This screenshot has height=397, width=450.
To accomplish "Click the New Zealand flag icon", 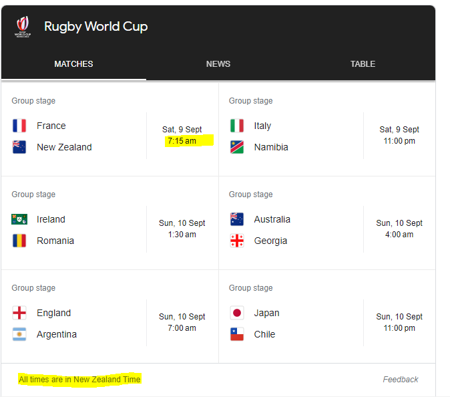I will [x=19, y=147].
